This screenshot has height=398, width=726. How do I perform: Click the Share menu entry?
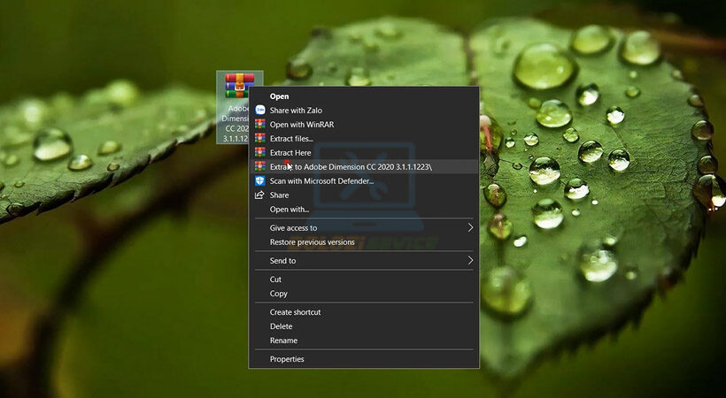pos(364,195)
